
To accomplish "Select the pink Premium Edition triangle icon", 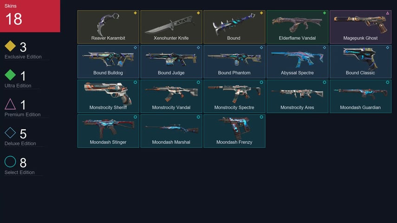I will tap(10, 104).
